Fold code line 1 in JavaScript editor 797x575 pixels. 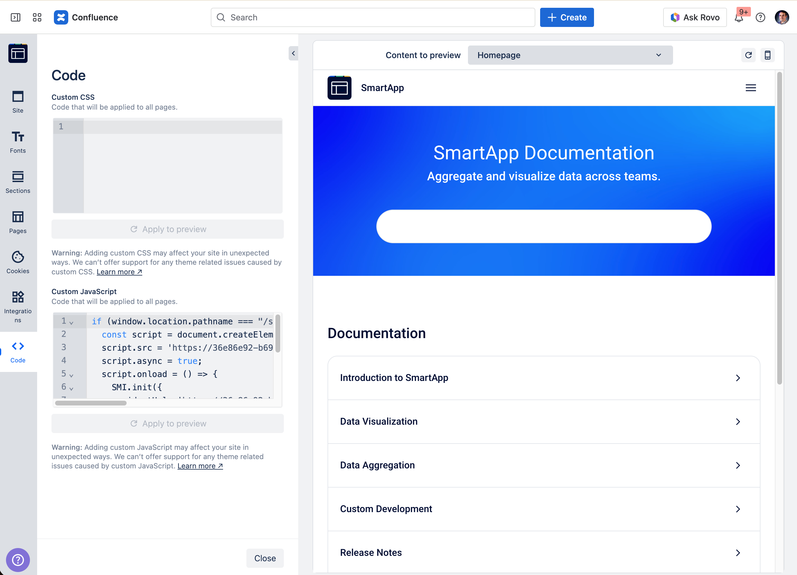pos(71,323)
